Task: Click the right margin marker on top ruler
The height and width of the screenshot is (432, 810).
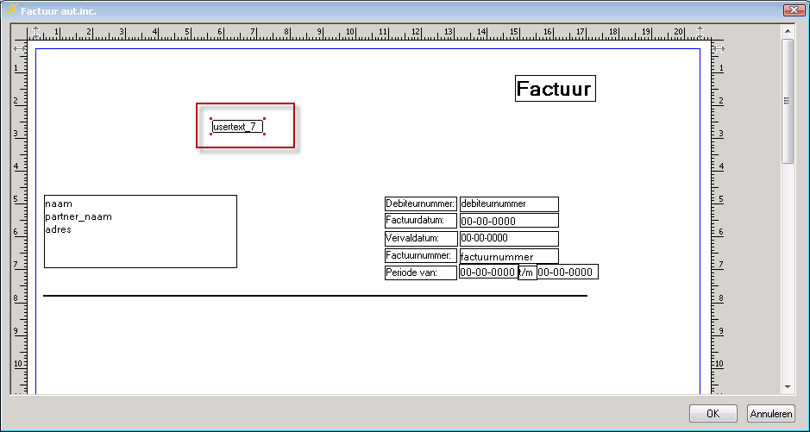Action: tap(700, 32)
